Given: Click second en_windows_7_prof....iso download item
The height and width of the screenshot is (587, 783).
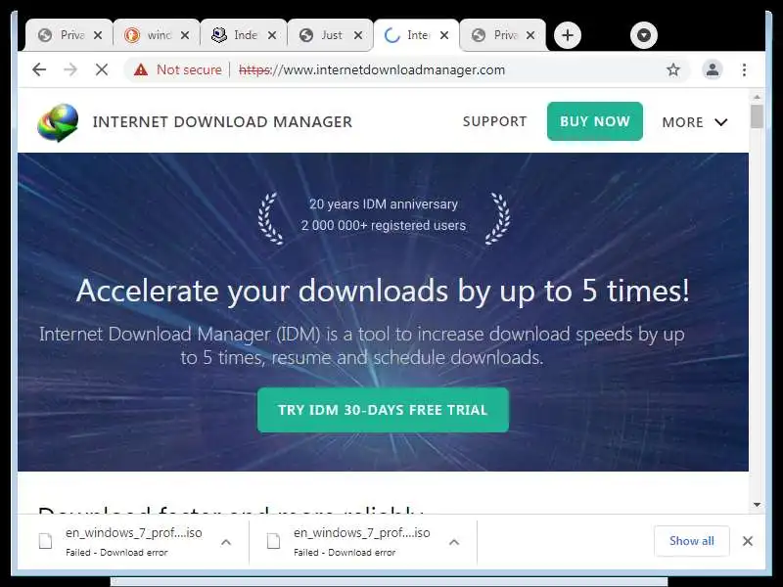Looking at the screenshot, I should point(362,542).
